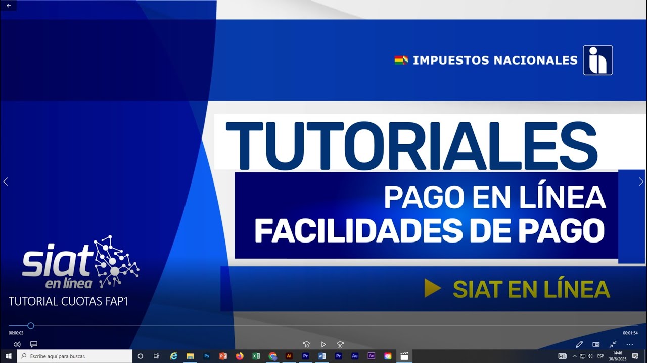Show previous item with left chevron
The width and height of the screenshot is (647, 363).
[x=6, y=181]
